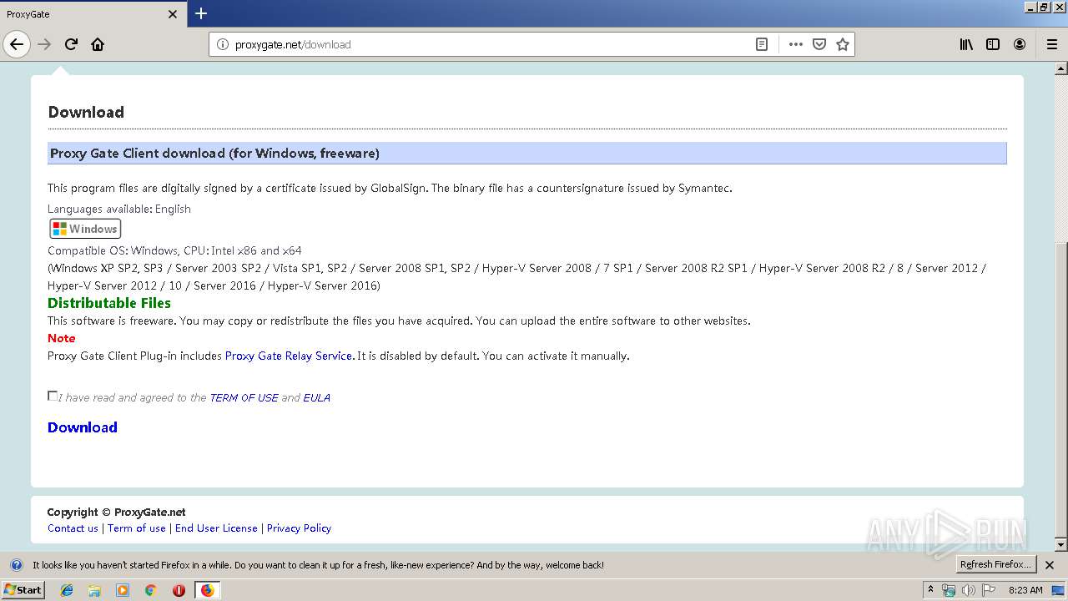Go back to the previous page

17,44
